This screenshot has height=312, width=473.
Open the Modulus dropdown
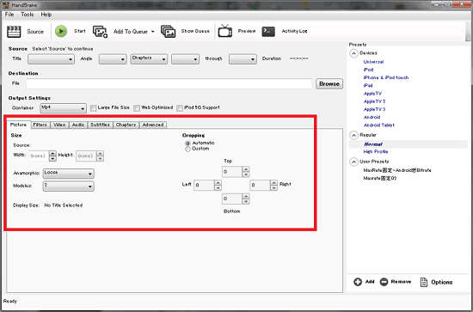69,186
